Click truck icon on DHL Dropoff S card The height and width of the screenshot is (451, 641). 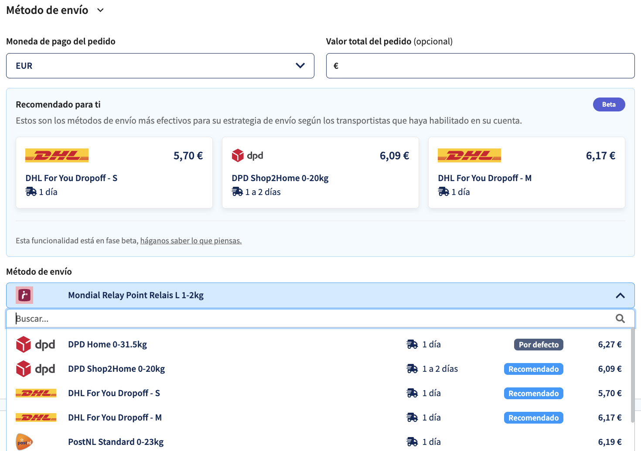pyautogui.click(x=31, y=192)
